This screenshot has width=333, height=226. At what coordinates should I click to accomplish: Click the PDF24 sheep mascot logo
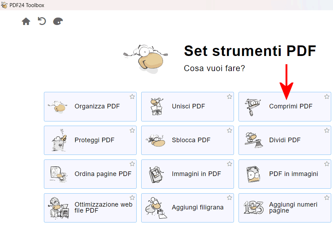146,59
